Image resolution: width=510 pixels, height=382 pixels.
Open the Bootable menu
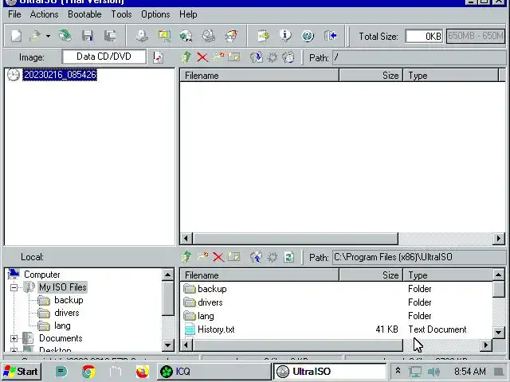84,14
